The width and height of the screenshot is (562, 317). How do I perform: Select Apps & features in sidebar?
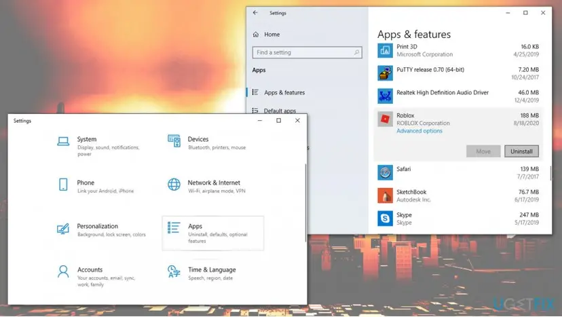tap(284, 92)
